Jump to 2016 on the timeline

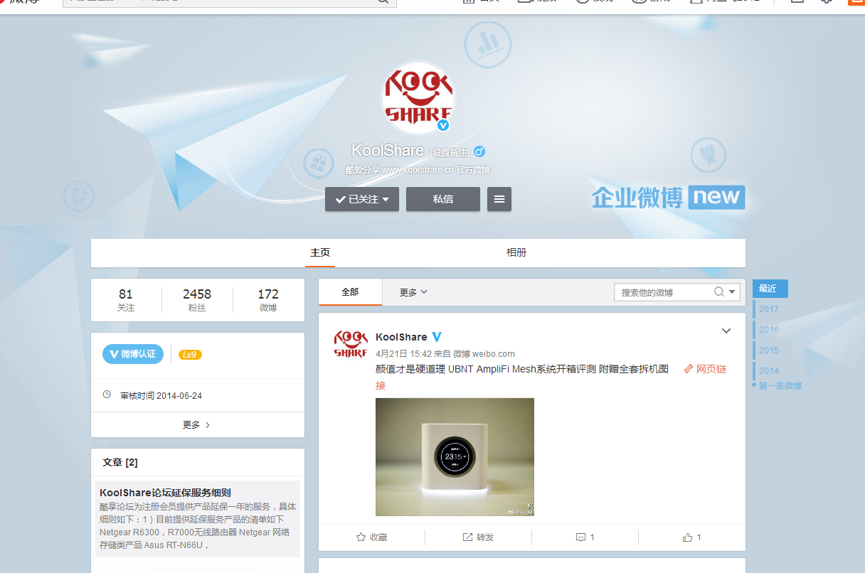pos(769,329)
